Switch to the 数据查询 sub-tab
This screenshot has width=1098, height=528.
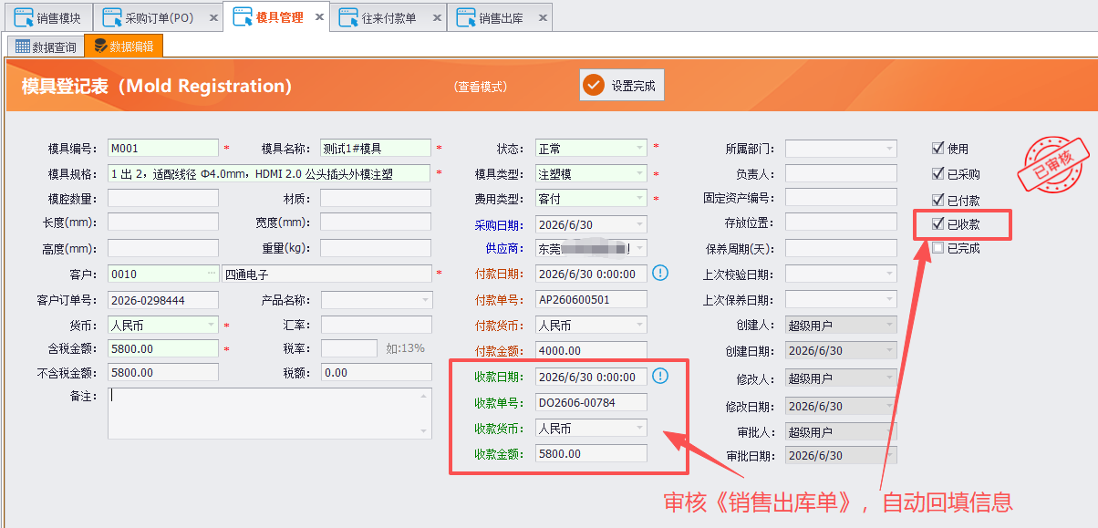[46, 47]
